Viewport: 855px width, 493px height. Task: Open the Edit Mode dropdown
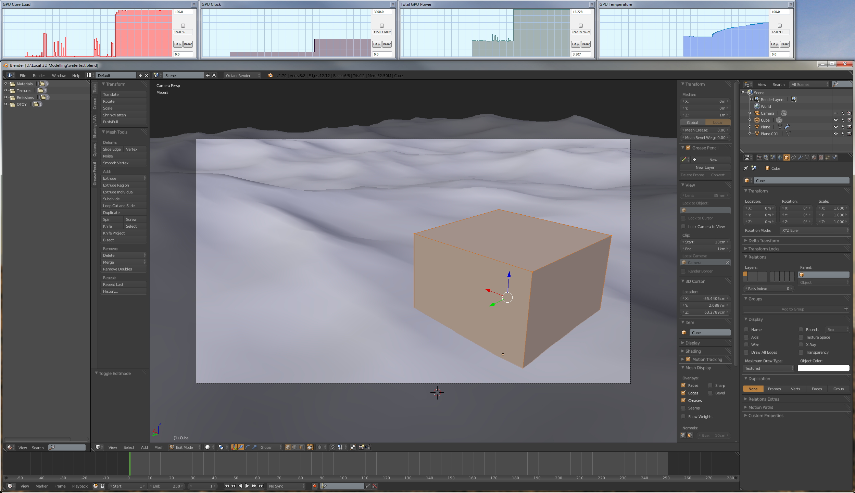185,447
